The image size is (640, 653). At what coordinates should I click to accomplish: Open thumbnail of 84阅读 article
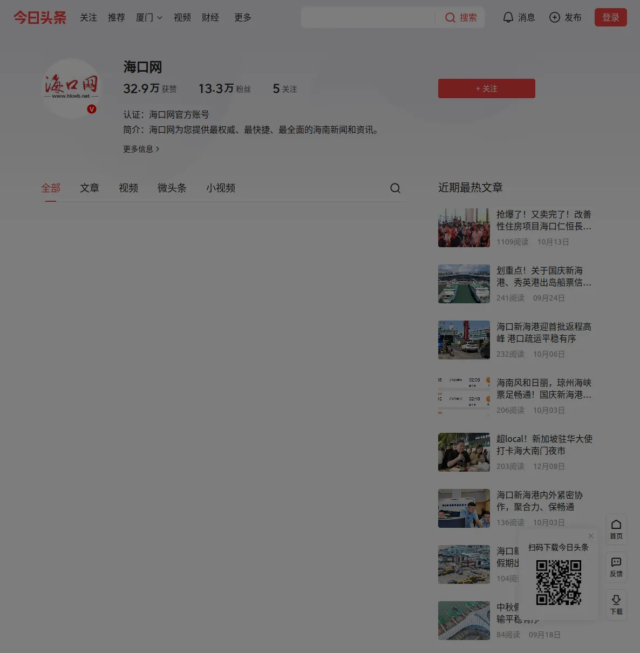click(464, 621)
